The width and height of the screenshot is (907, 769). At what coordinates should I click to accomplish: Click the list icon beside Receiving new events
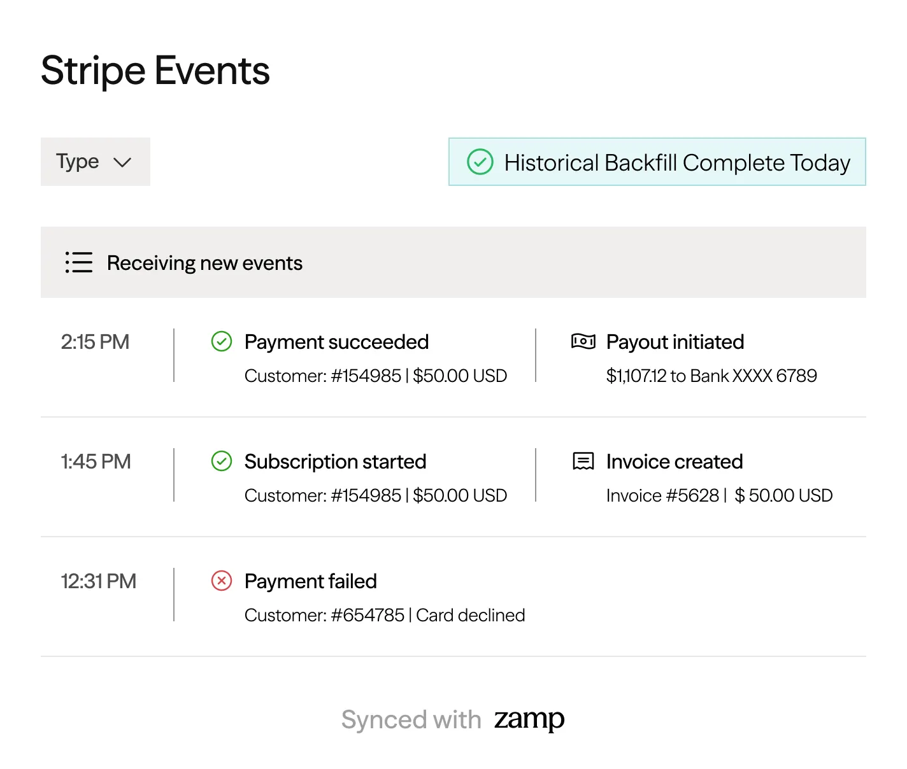click(x=79, y=262)
